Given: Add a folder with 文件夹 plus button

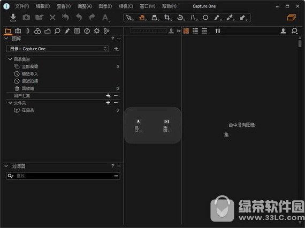Looking at the screenshot, I should [x=108, y=103].
